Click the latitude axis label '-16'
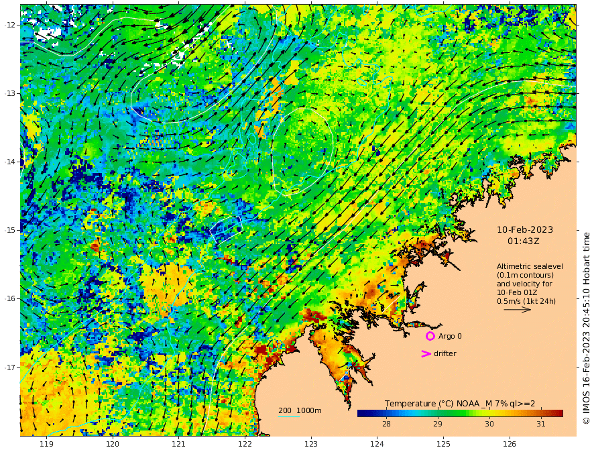 pyautogui.click(x=9, y=298)
